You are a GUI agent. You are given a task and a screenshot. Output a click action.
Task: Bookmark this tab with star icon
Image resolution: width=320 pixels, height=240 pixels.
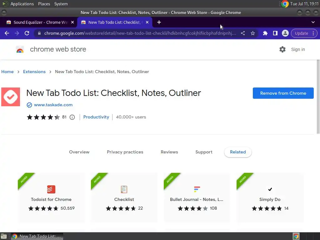(x=252, y=33)
